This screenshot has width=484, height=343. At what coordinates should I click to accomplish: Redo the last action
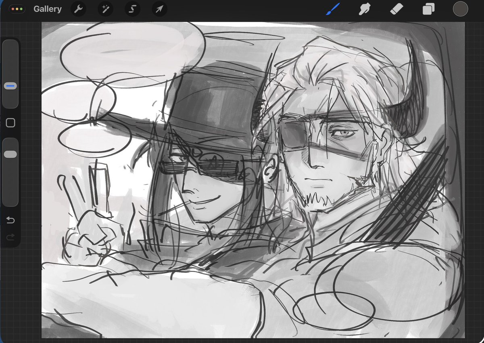10,236
